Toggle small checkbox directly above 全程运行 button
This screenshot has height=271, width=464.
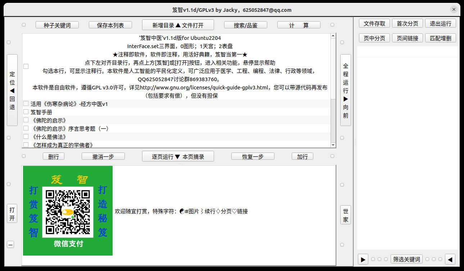(342, 42)
